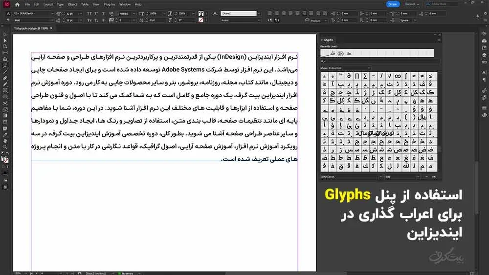
Task: Select the Selection tool in the toolbox
Action: (5, 35)
